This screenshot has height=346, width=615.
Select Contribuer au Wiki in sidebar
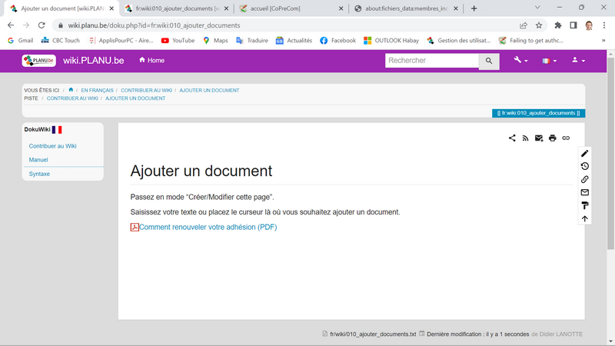(52, 146)
